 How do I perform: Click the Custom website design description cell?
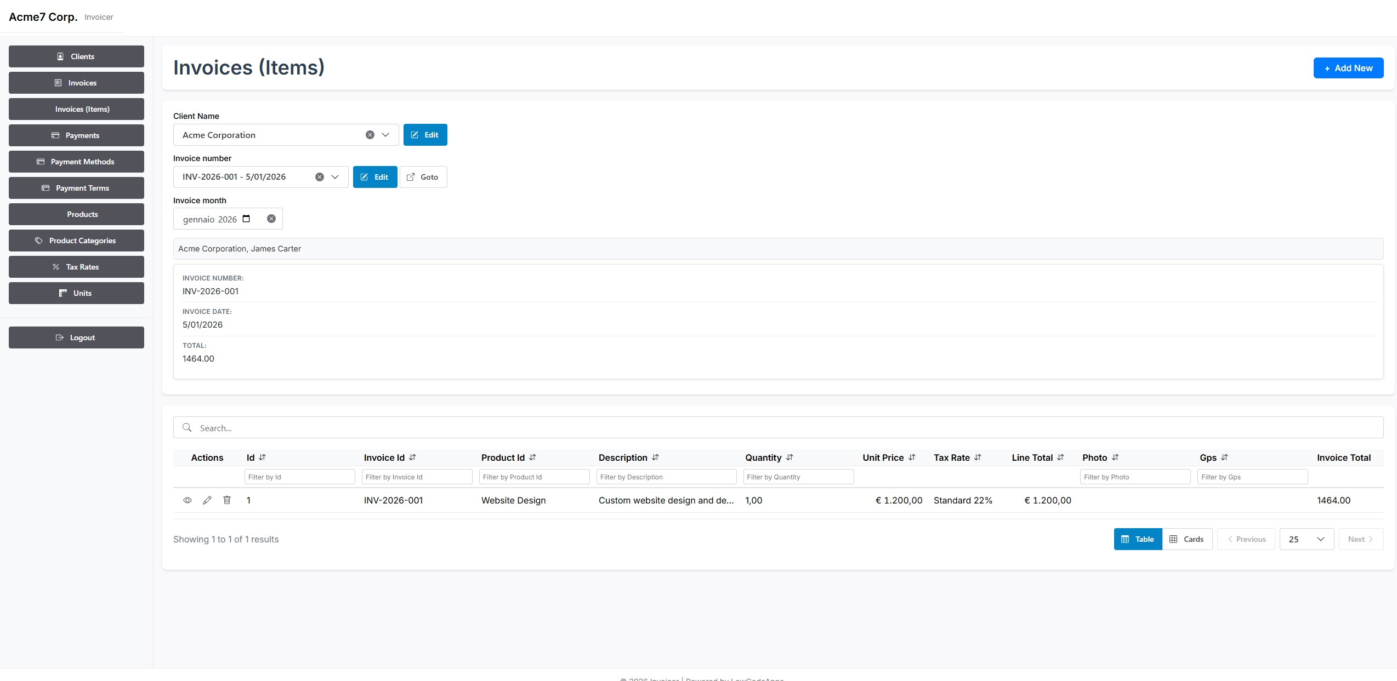[666, 500]
